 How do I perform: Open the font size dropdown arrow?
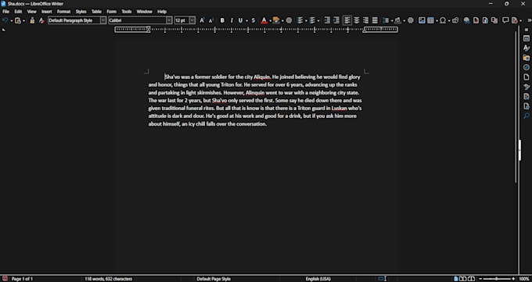192,20
